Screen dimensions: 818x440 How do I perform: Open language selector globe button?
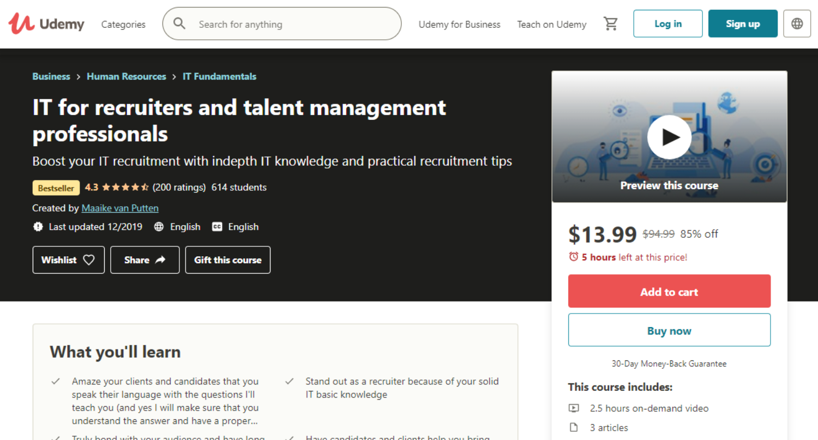[x=797, y=24]
